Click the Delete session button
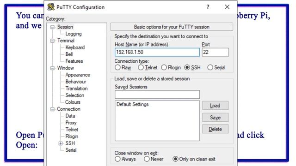Image resolution: width=296 pixels, height=166 pixels. (x=215, y=129)
